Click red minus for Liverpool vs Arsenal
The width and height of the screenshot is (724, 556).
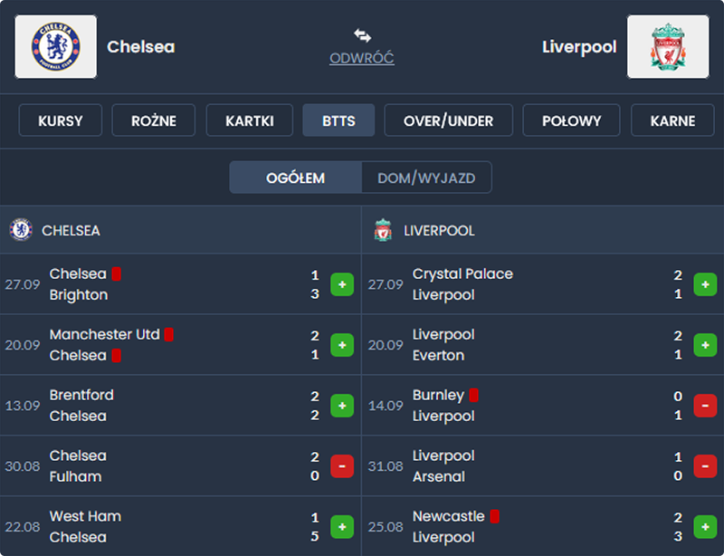tap(705, 466)
